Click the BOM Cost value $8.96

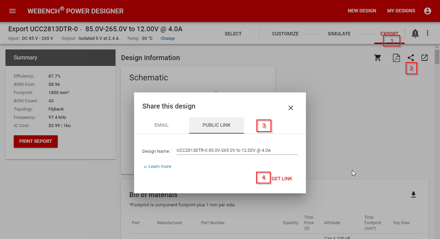pos(54,84)
